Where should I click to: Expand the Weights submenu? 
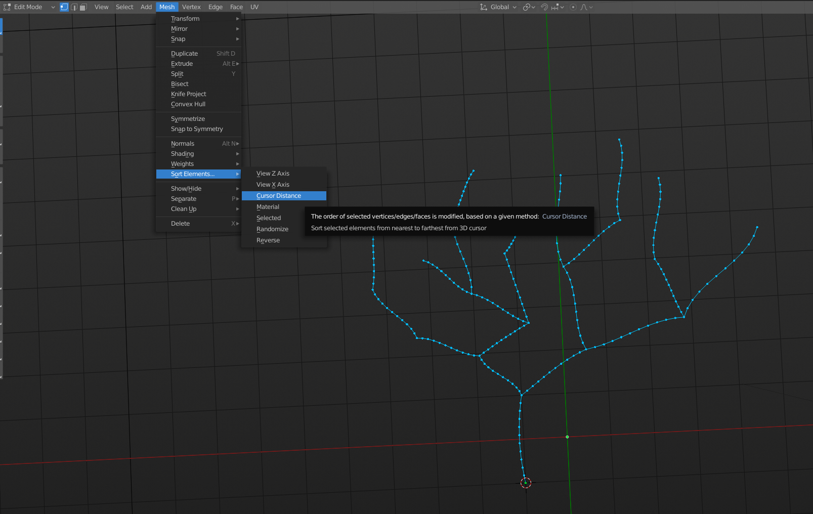pyautogui.click(x=198, y=164)
